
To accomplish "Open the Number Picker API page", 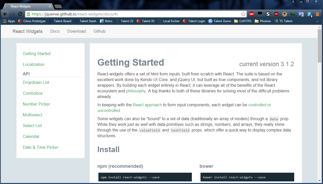I will (36, 104).
